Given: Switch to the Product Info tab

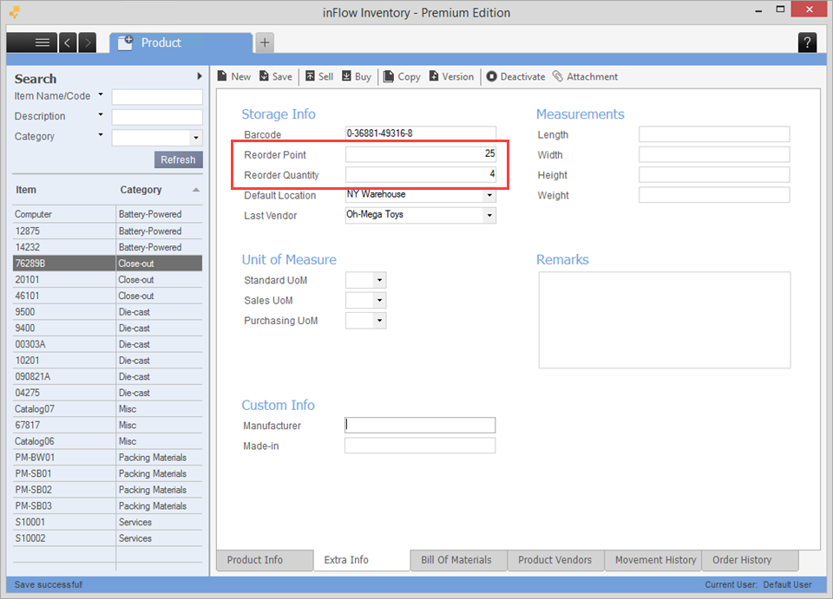Looking at the screenshot, I should click(265, 560).
